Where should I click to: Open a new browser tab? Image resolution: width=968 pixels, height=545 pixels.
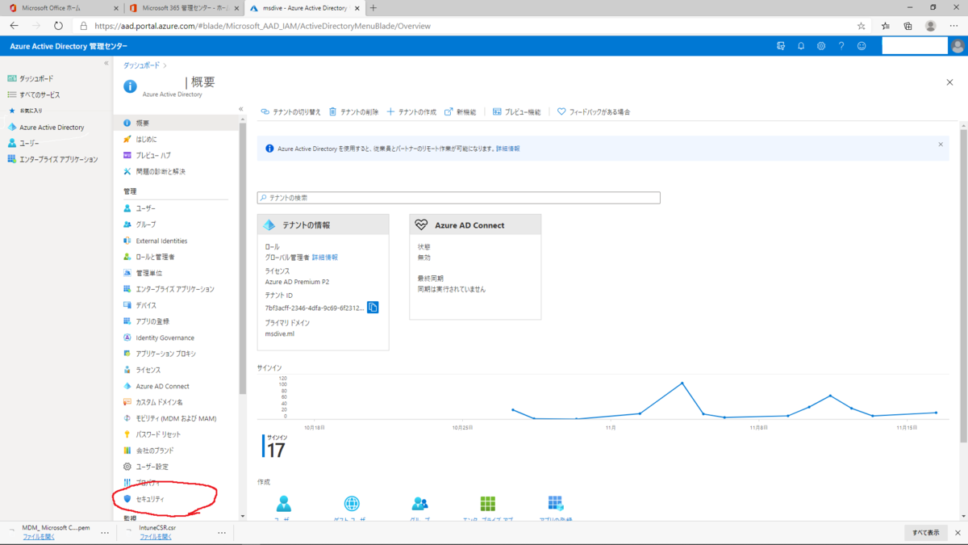[x=373, y=8]
